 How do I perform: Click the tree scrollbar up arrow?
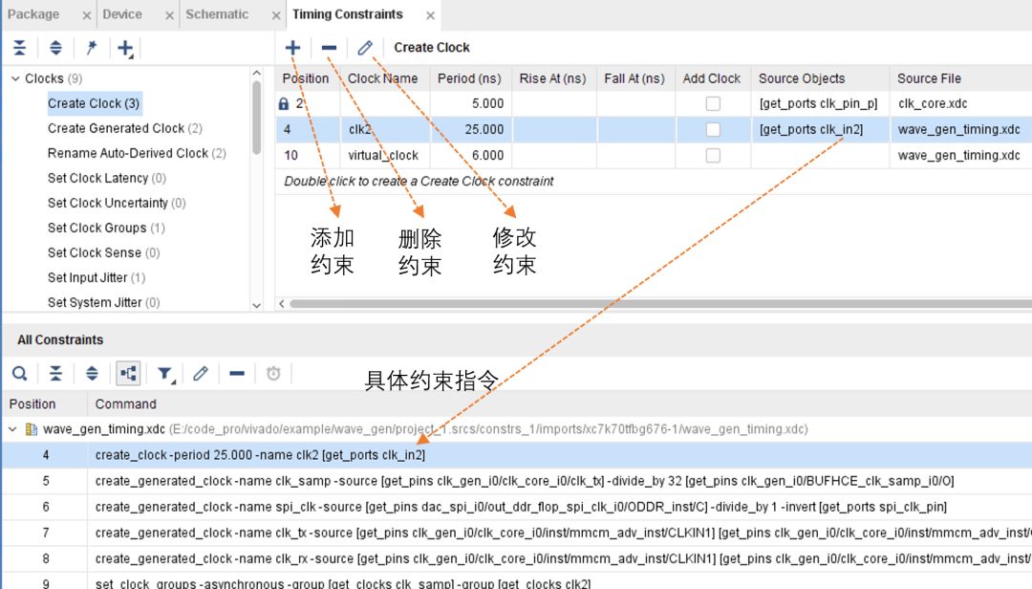(x=257, y=73)
